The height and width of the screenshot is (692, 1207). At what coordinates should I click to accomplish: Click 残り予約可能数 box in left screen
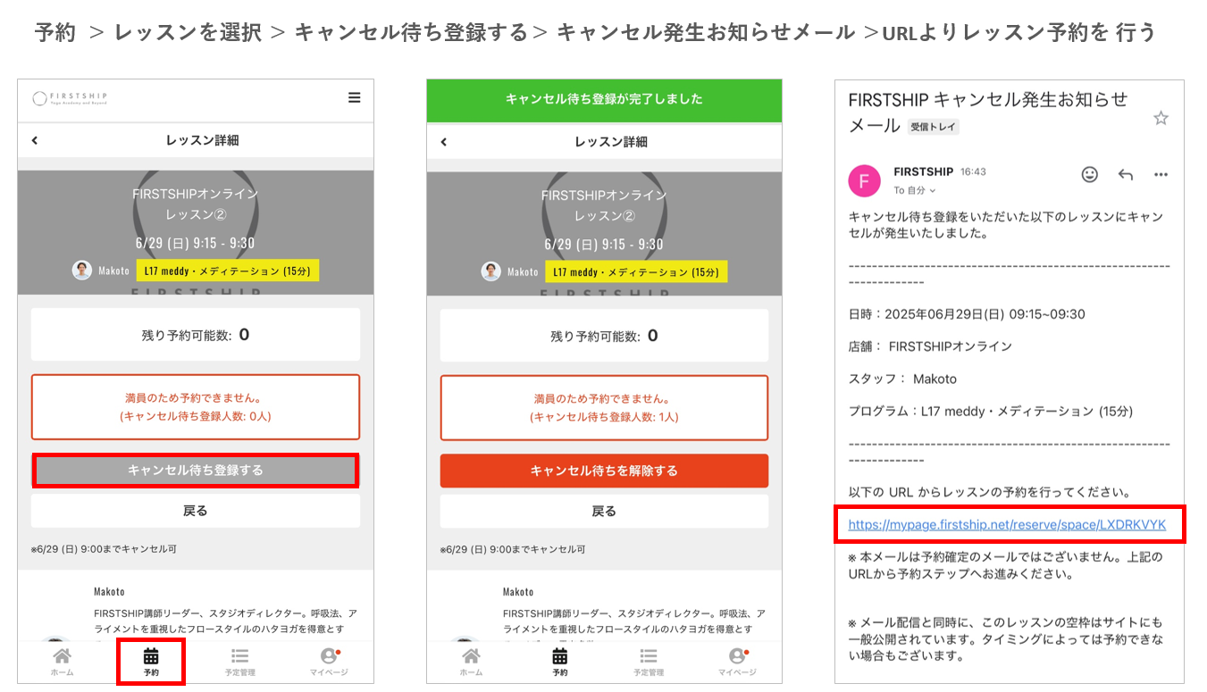coord(196,335)
